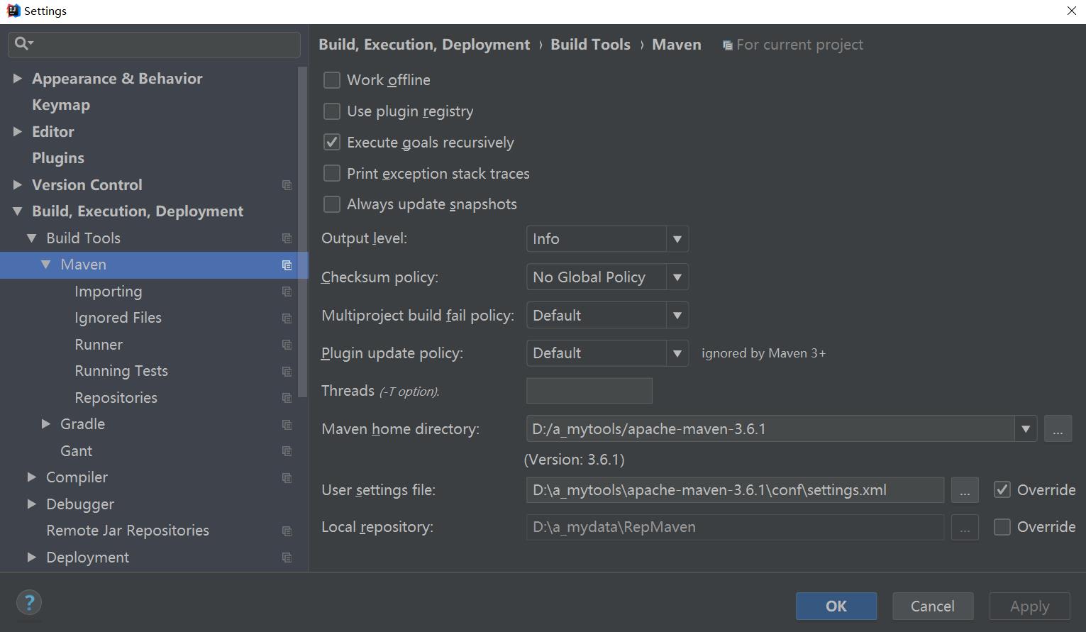Screen dimensions: 1086x632
Task: Browse for User settings file
Action: click(x=965, y=490)
